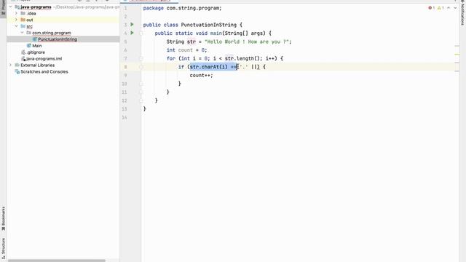Toggle breakpoint on line 8 number

125,67
